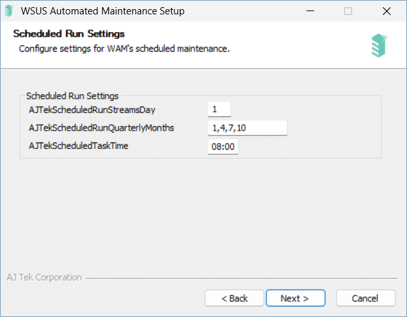
Task: Select the task time field showing 08:00
Action: coord(223,146)
